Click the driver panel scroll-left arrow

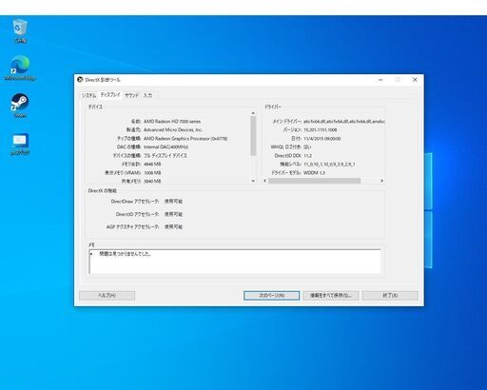coord(265,181)
